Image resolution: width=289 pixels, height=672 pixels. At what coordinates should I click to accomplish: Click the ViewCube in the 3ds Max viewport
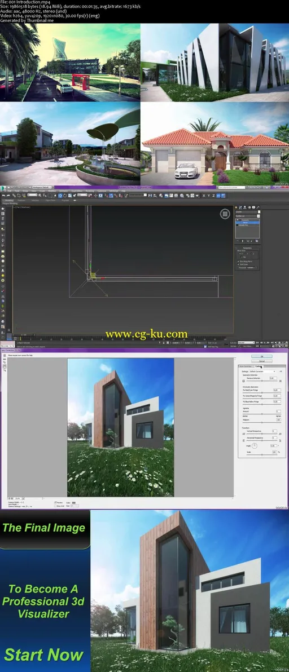coord(226,214)
